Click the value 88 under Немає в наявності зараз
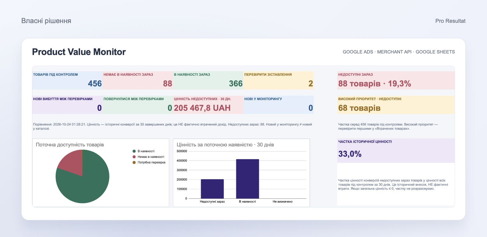The image size is (487, 237). click(167, 84)
